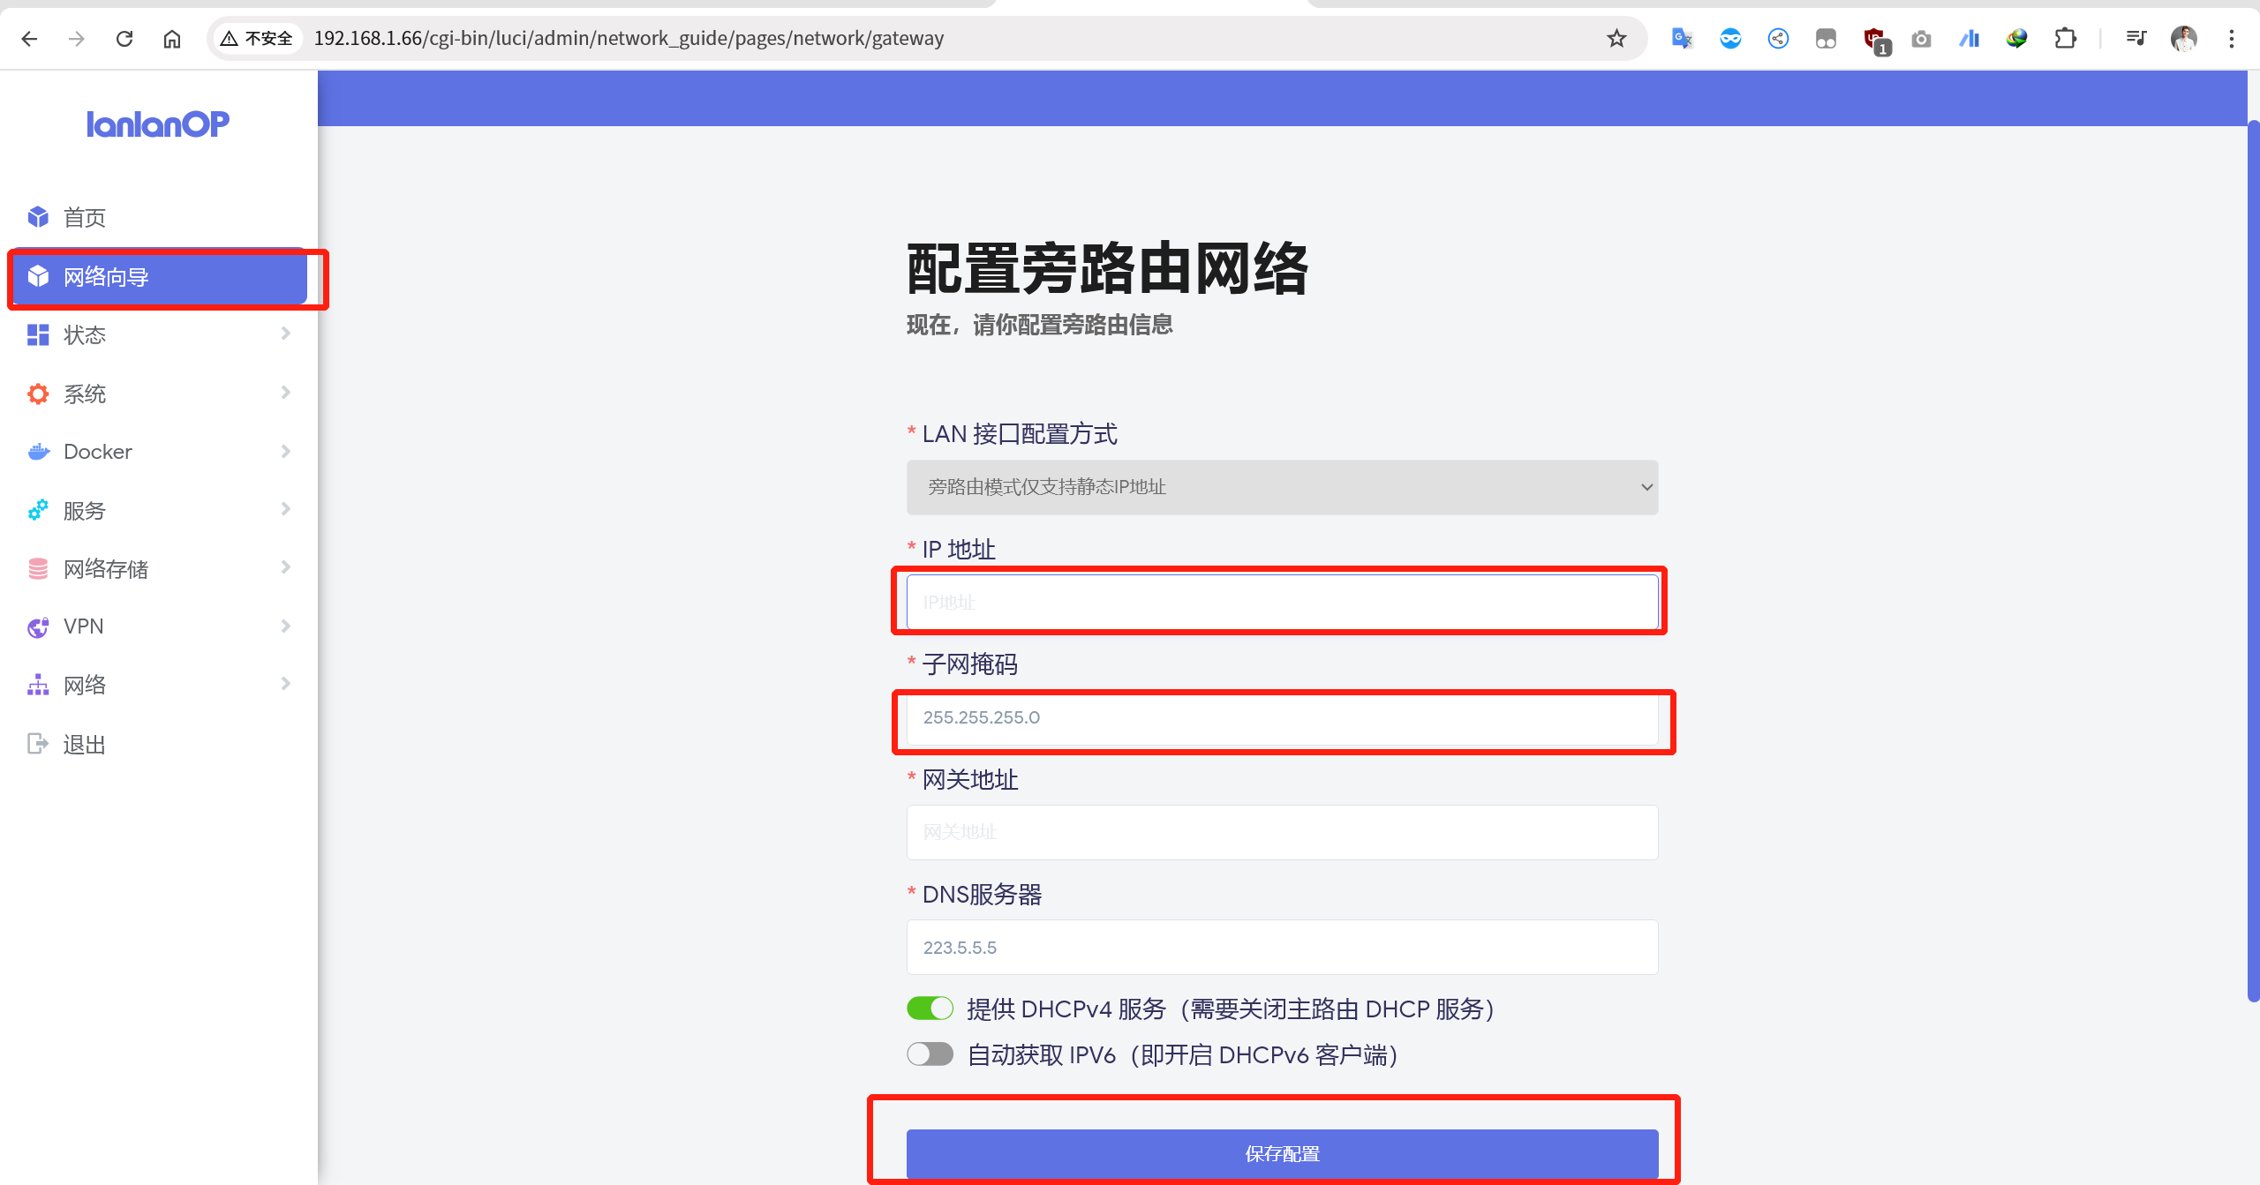
Task: Click the 保存配置 button
Action: tap(1282, 1153)
